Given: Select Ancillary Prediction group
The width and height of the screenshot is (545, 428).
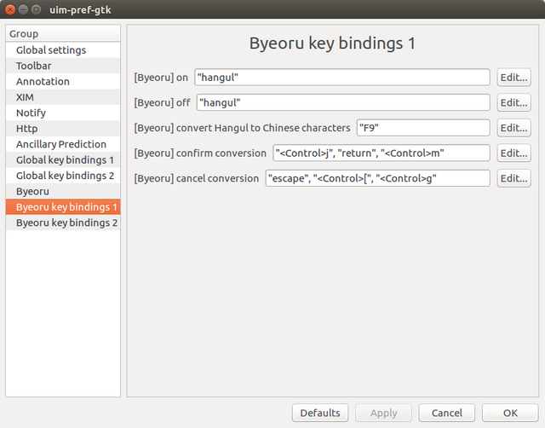Looking at the screenshot, I should pos(61,144).
